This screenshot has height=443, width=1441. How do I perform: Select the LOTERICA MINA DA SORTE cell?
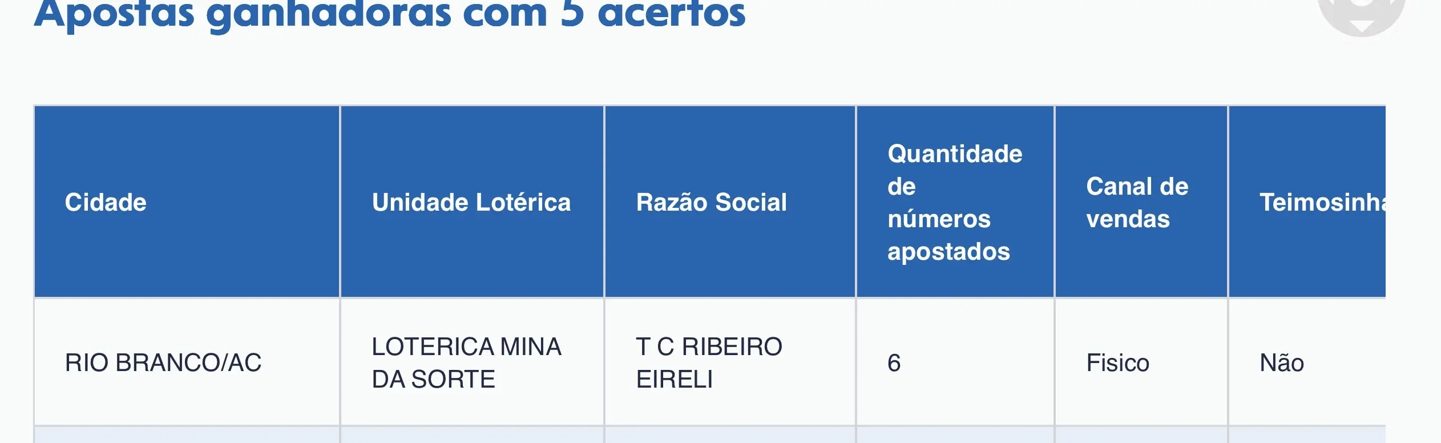pos(472,362)
